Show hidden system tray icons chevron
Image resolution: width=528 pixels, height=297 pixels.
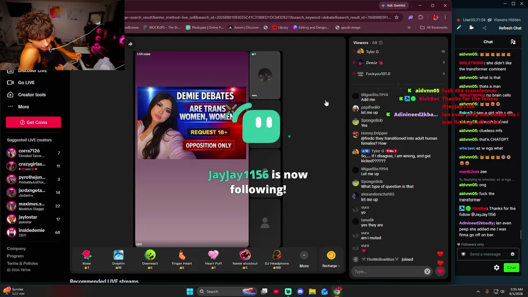478,292
